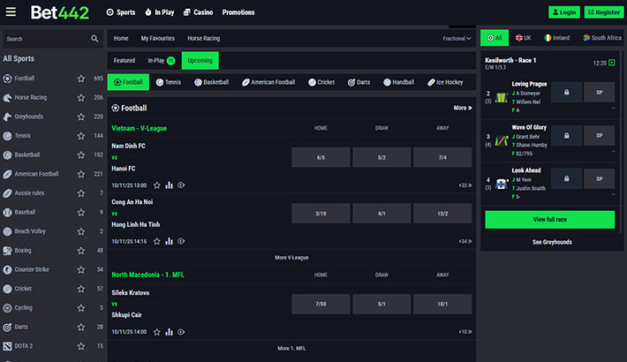Open Baseball in the sidebar
Image resolution: width=627 pixels, height=362 pixels.
point(25,213)
